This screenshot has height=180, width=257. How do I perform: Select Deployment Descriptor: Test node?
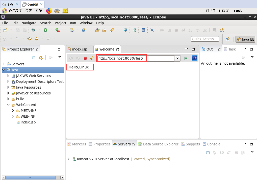tap(38, 82)
